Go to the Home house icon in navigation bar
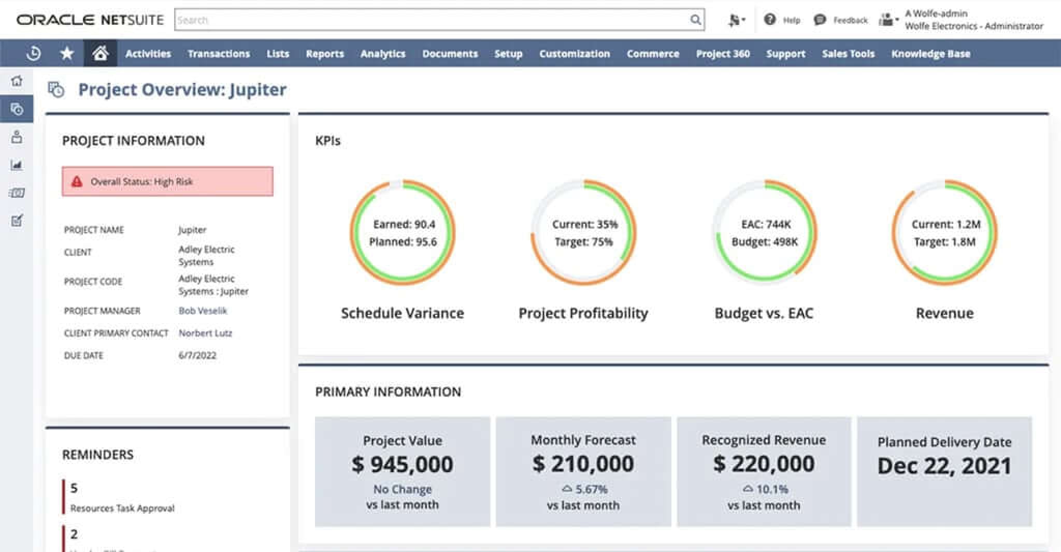This screenshot has width=1061, height=552. pyautogui.click(x=100, y=53)
